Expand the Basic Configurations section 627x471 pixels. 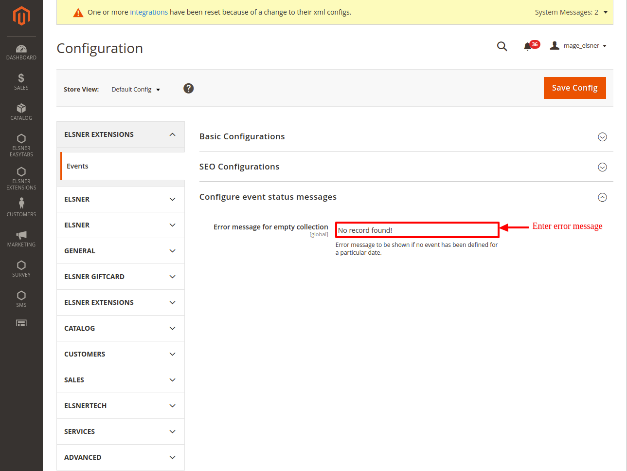coord(602,137)
